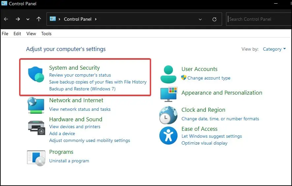292x186 pixels.
Task: Navigate forward with the arrow button
Action: point(17,19)
